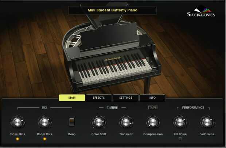Click the TAPE button above Compression

pos(152,107)
